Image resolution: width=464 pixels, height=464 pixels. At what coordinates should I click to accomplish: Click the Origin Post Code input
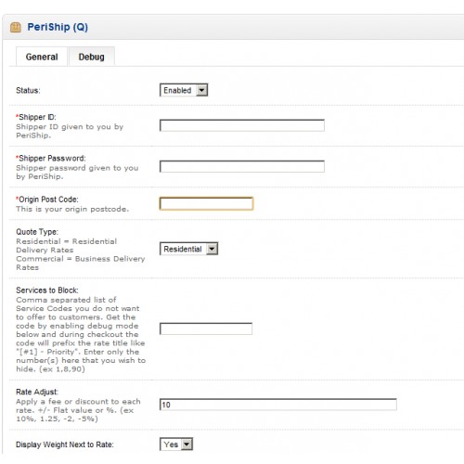pyautogui.click(x=206, y=204)
